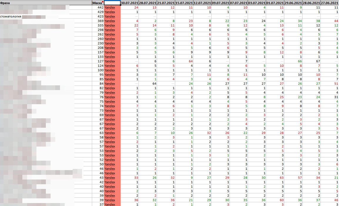Select the value 63 in the 01.07.2021 column
This screenshot has width=341, height=206.
pyautogui.click(x=281, y=178)
